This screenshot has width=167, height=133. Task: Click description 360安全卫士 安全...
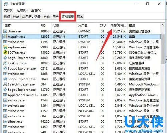click(x=142, y=53)
